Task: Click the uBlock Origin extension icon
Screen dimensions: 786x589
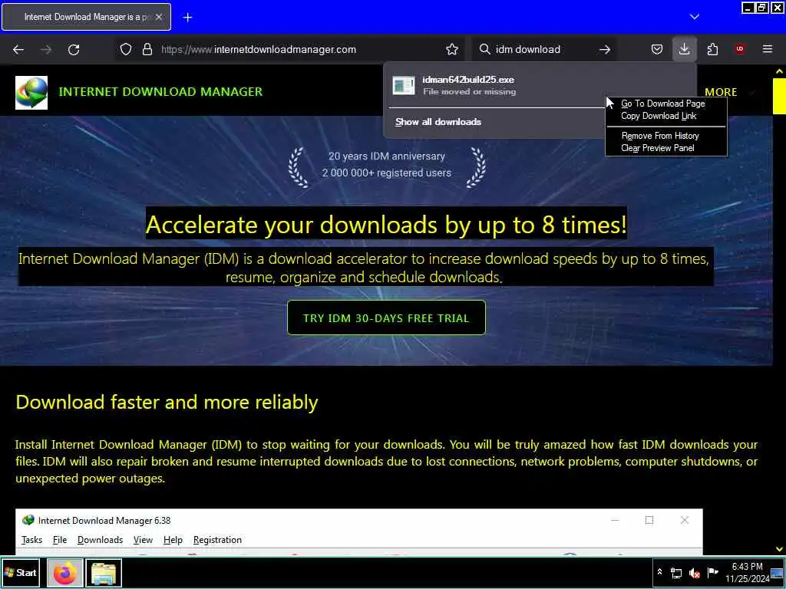Action: [740, 49]
